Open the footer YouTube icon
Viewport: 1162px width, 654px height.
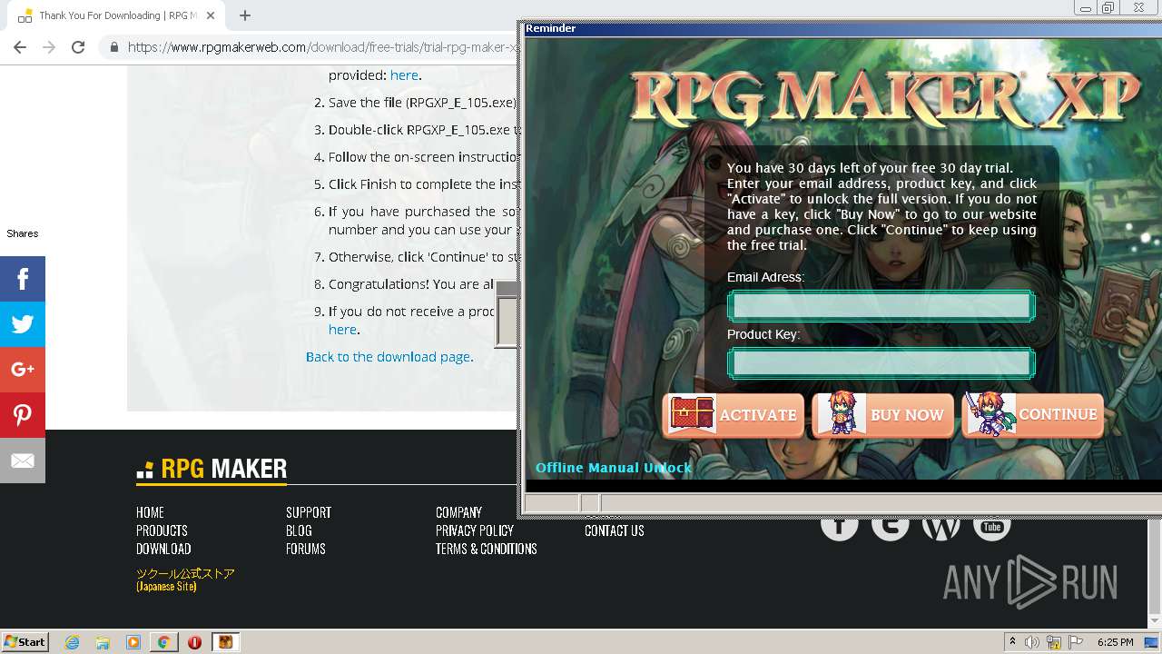coord(992,525)
